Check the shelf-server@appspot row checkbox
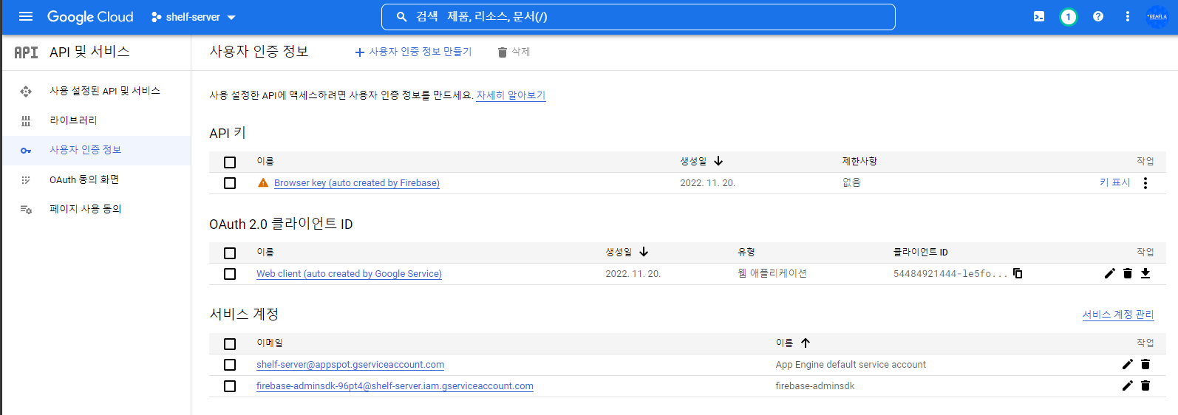Viewport: 1178px width, 415px height. coord(230,365)
